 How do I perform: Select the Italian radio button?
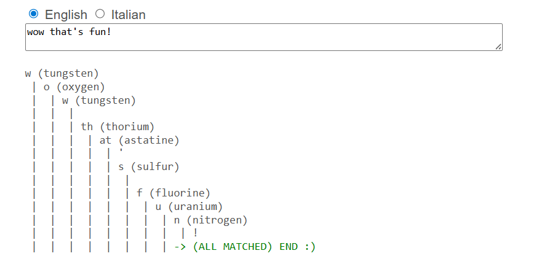[x=100, y=14]
